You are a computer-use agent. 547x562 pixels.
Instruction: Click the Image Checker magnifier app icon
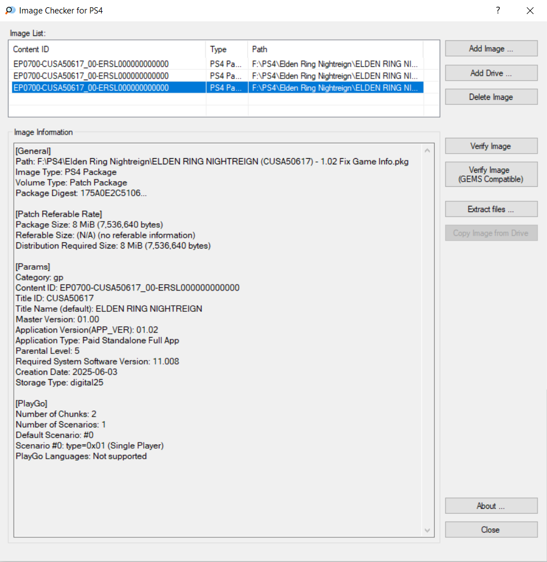click(11, 11)
